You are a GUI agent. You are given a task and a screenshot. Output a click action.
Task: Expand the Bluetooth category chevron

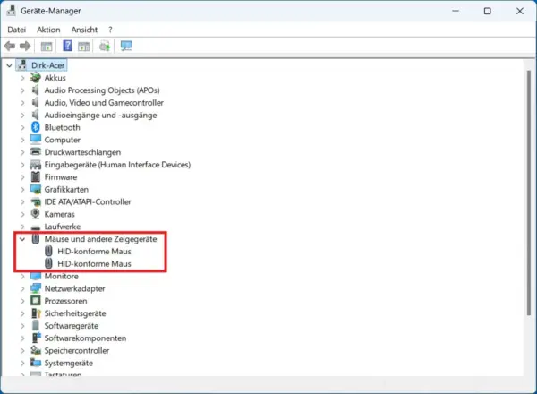(x=22, y=128)
